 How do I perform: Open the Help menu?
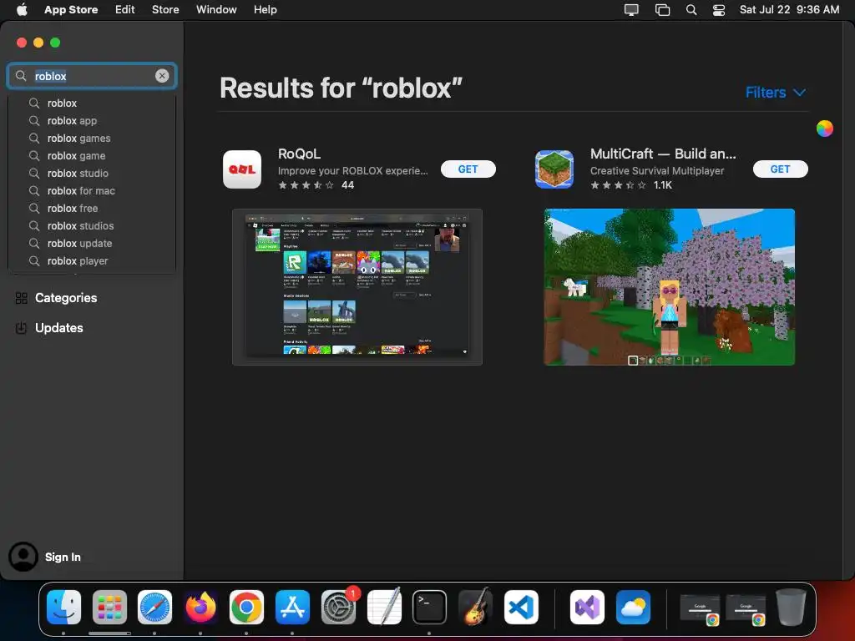click(265, 9)
